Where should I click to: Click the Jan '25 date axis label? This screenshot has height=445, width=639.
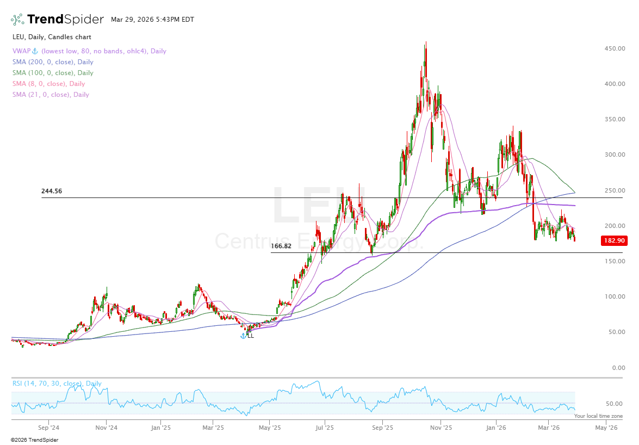click(x=160, y=428)
